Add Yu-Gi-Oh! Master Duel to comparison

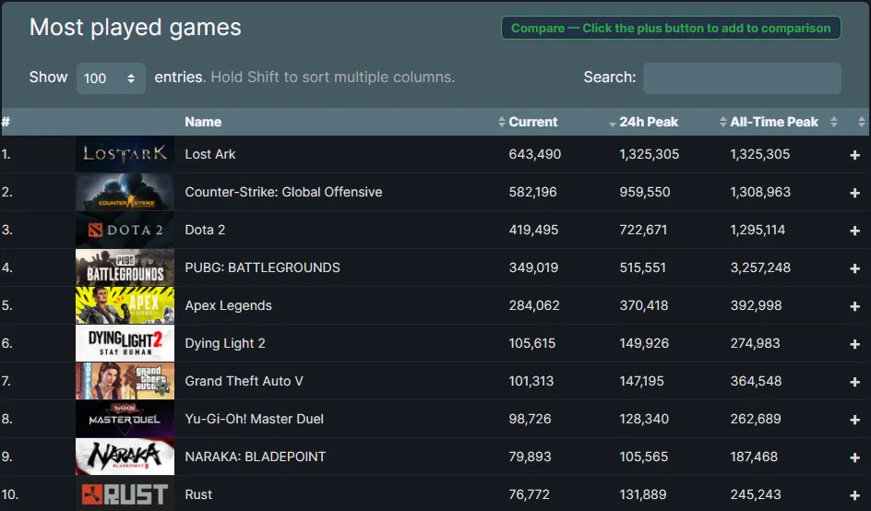855,420
